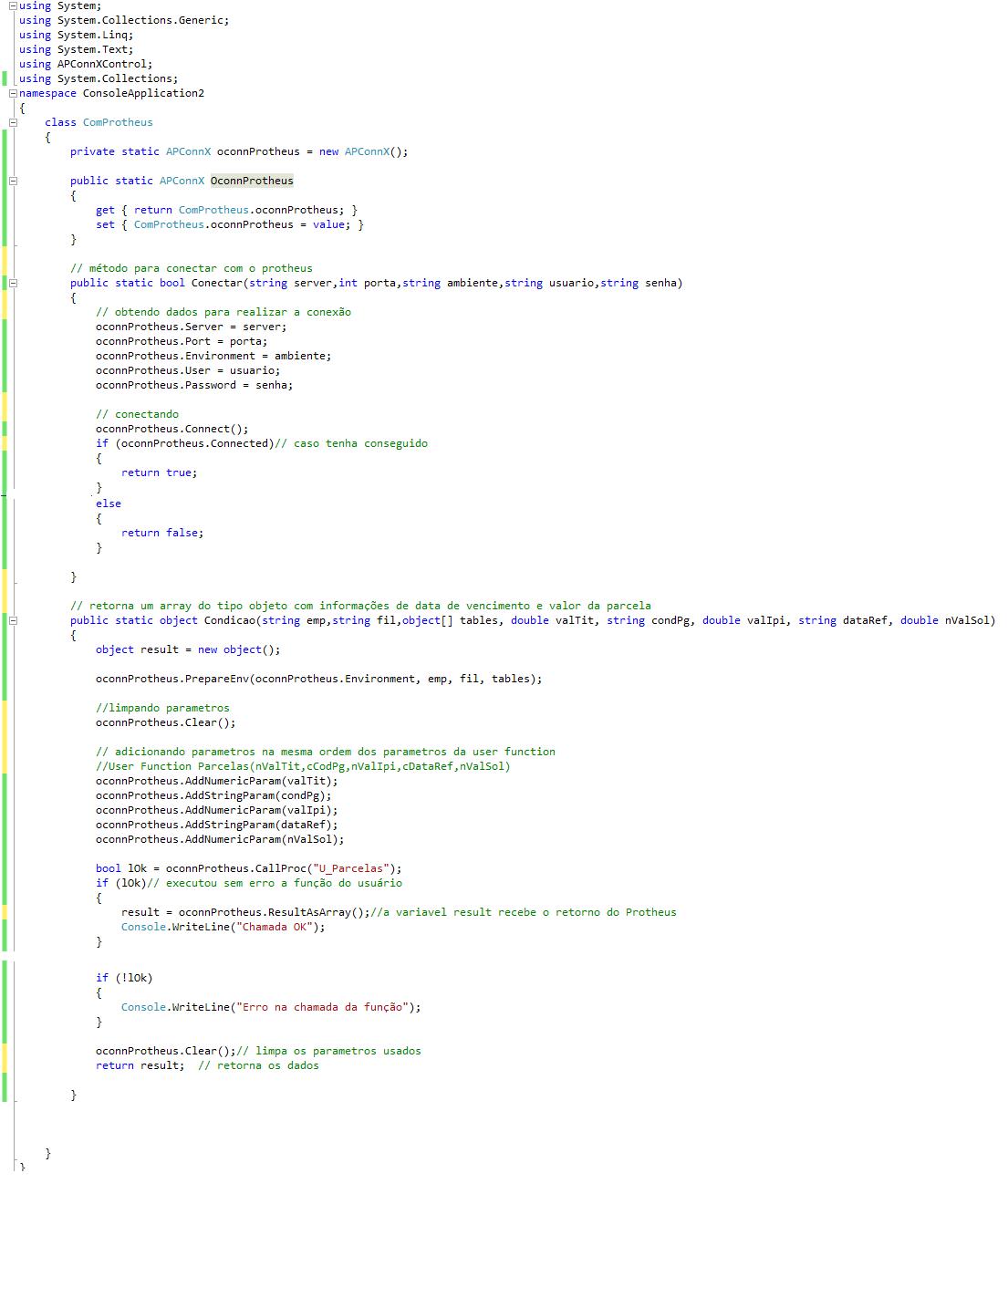This screenshot has height=1298, width=1008.
Task: Click 'AddNumericParam(nValSol);' line
Action: [x=220, y=839]
